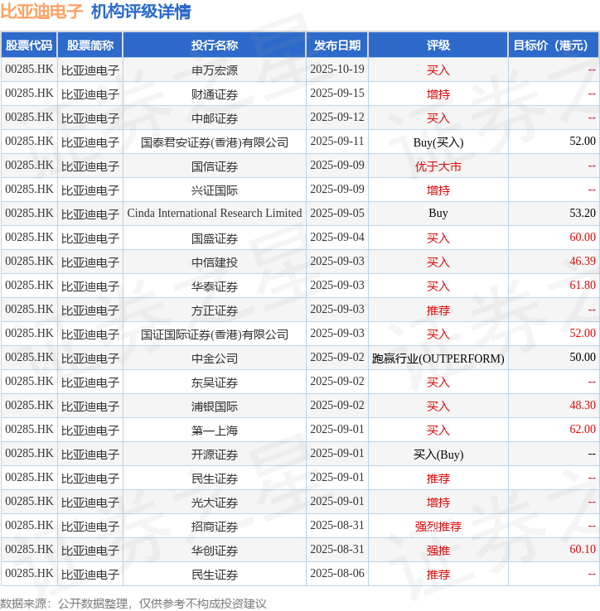Click the 2025-08-06 date cell
Image resolution: width=600 pixels, height=611 pixels.
pos(337,574)
